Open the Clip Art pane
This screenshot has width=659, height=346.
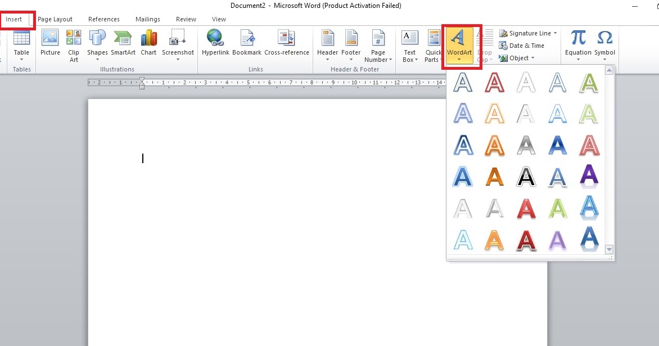click(x=74, y=46)
